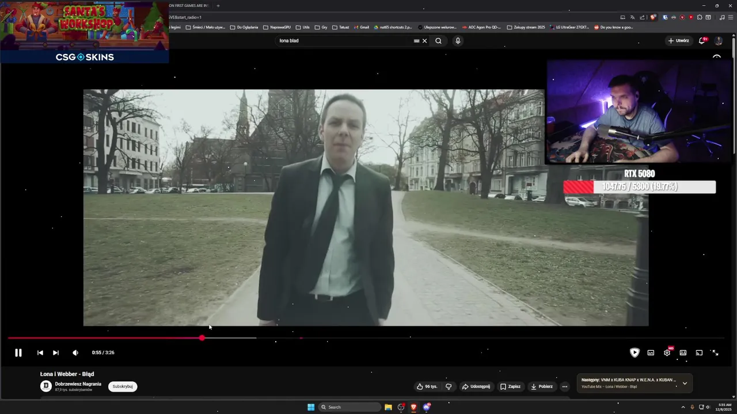Pause the video with the pause button
The image size is (737, 414).
(x=18, y=352)
